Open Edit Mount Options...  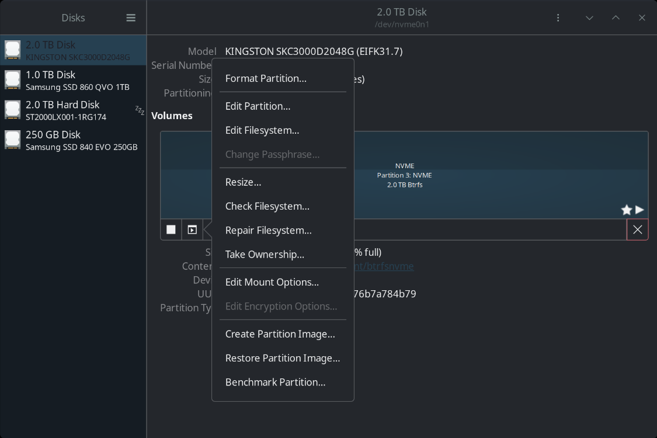click(x=283, y=282)
